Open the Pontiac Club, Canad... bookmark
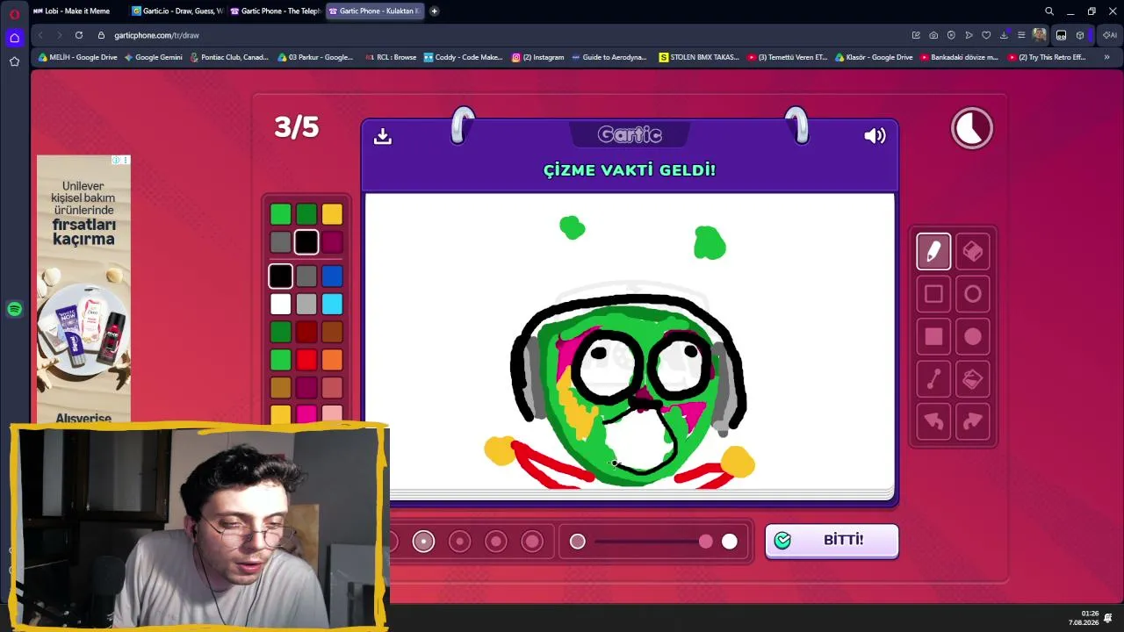Screen dimensions: 1124x632 point(229,57)
